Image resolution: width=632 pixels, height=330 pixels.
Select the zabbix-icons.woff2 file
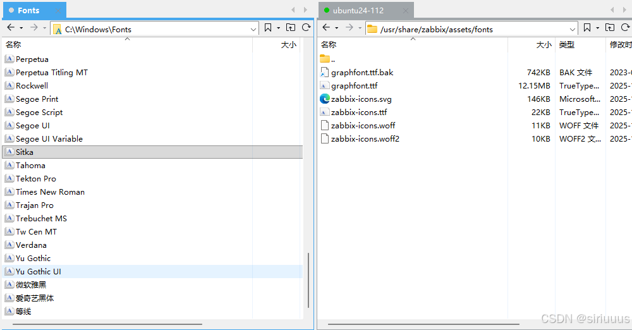pyautogui.click(x=365, y=139)
